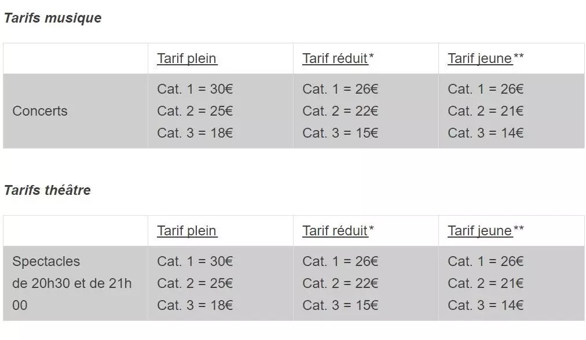
Task: Click the Tarif plein link in music table
Action: click(x=186, y=58)
